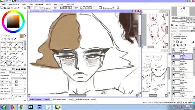The image size is (195, 110).
Task: Enable Фикс непр-ть layer checkbox
Action: coord(172,34)
